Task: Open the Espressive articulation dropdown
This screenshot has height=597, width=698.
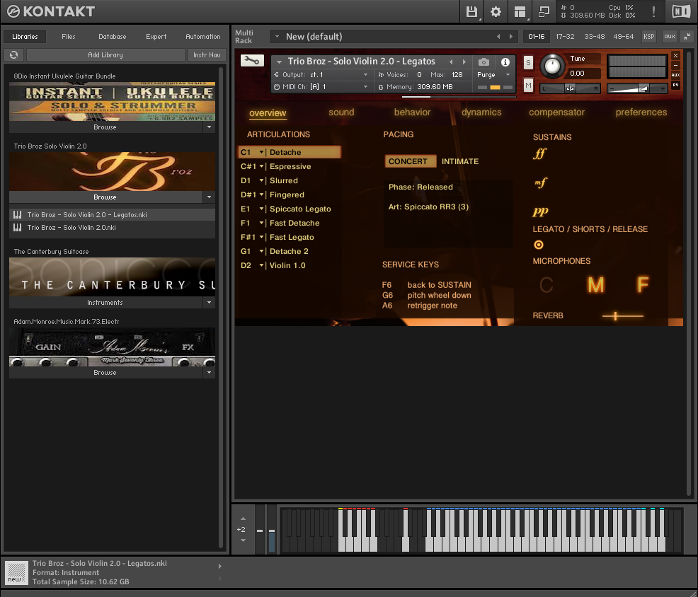Action: (262, 166)
